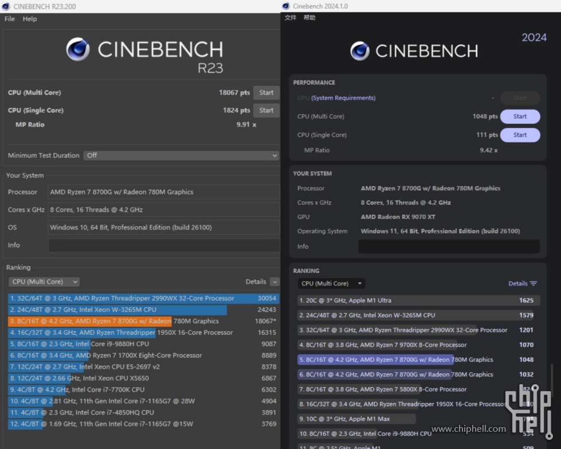
Task: Select orange Ryzen 7 8700G row in R23
Action: [x=143, y=321]
